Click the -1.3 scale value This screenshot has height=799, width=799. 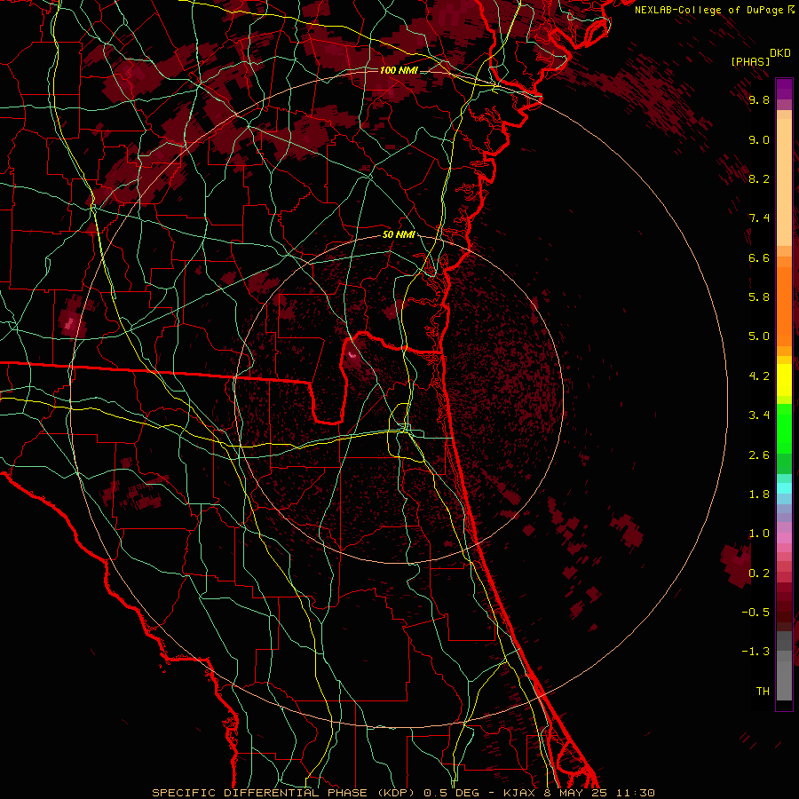[x=755, y=652]
